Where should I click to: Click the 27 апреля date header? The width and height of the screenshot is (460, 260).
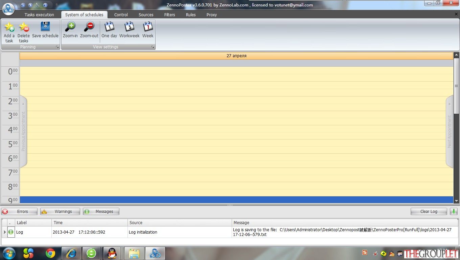click(236, 56)
